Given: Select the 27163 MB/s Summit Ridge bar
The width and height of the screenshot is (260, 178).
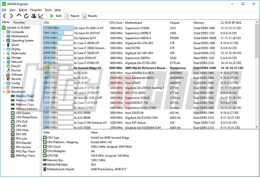Looking at the screenshot, I should (58, 68).
